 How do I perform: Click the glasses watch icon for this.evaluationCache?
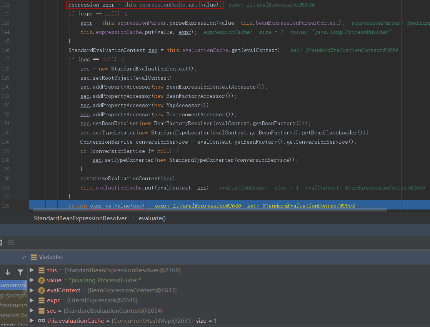42,321
